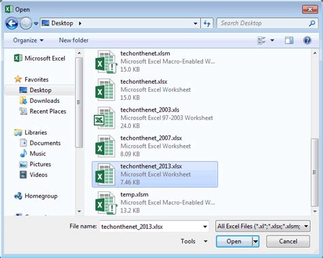The image size is (323, 258).
Task: Click the Pictures library icon
Action: pos(23,164)
